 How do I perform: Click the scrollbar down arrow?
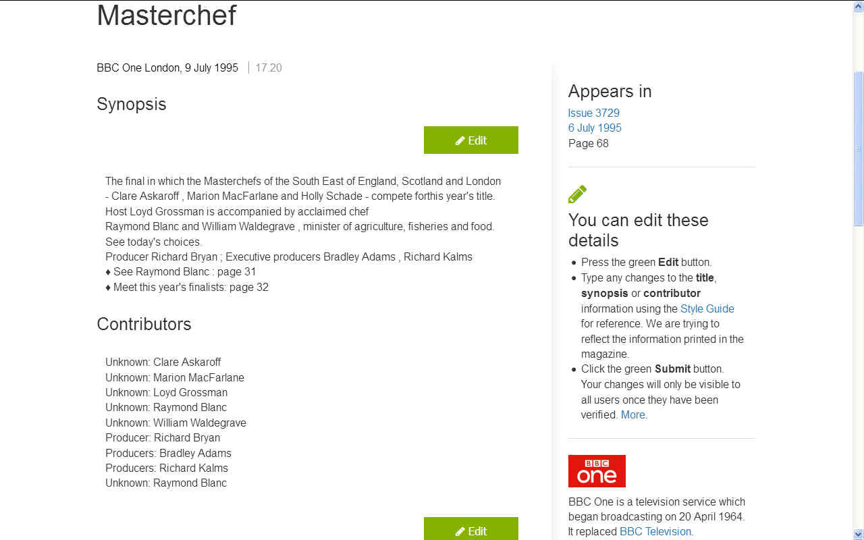[859, 534]
